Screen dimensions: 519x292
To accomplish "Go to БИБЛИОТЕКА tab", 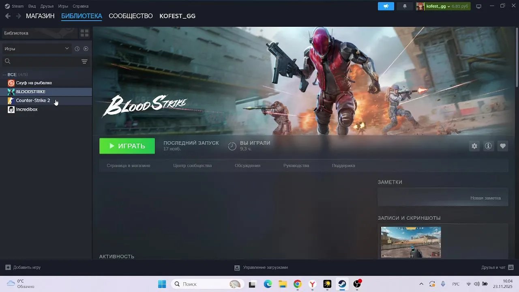I will pos(81,16).
